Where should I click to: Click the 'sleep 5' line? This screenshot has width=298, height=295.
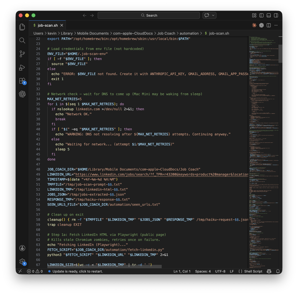point(62,149)
